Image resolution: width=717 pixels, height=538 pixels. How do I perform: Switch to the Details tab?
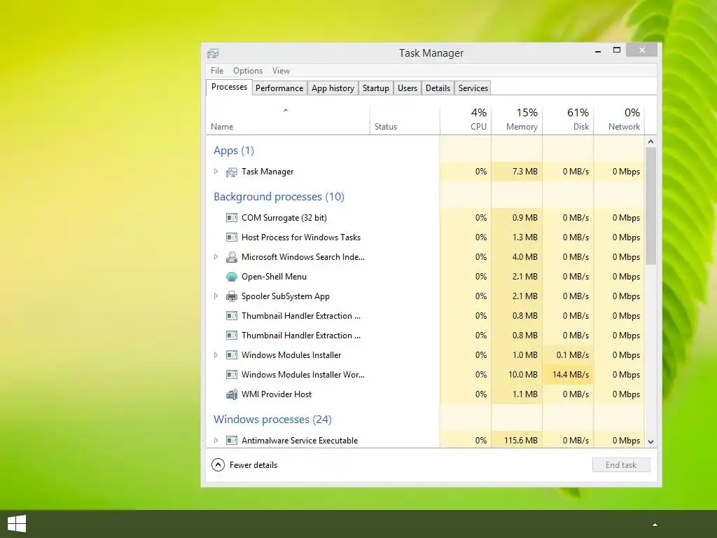click(x=438, y=88)
